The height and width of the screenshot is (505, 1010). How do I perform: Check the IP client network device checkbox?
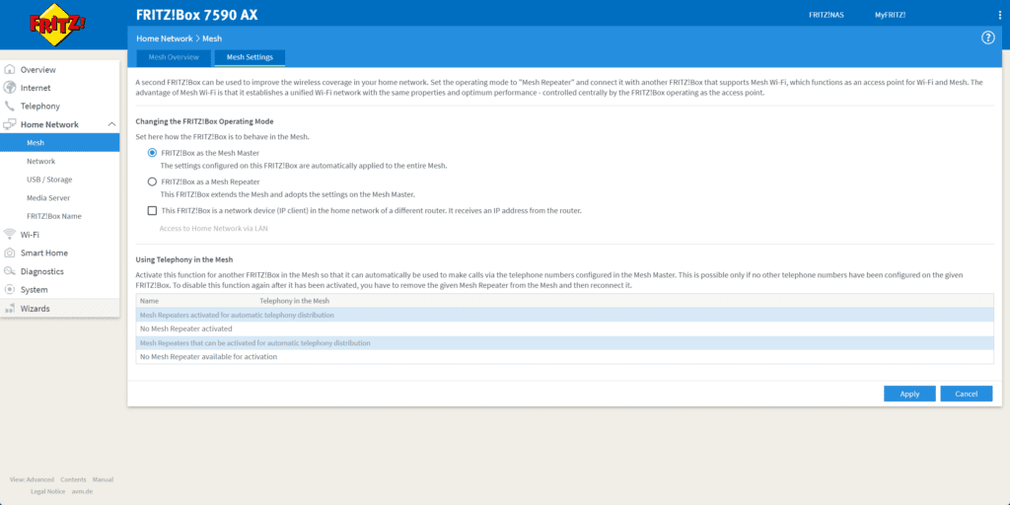coord(152,210)
